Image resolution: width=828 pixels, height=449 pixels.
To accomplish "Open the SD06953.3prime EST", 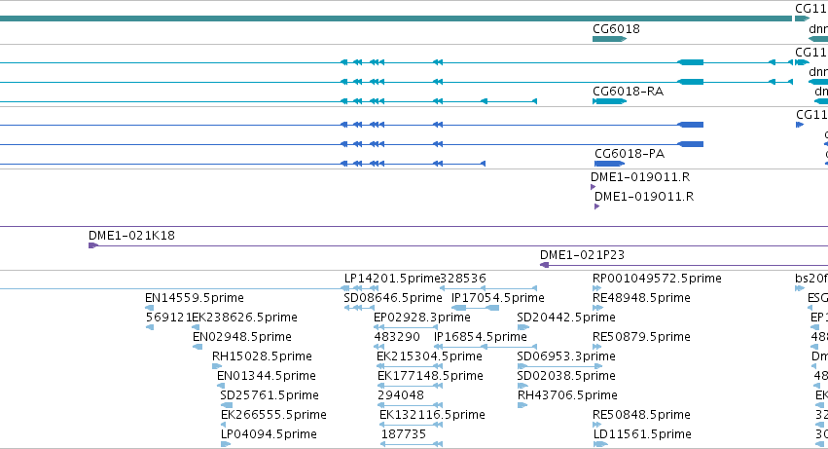I will [x=566, y=356].
